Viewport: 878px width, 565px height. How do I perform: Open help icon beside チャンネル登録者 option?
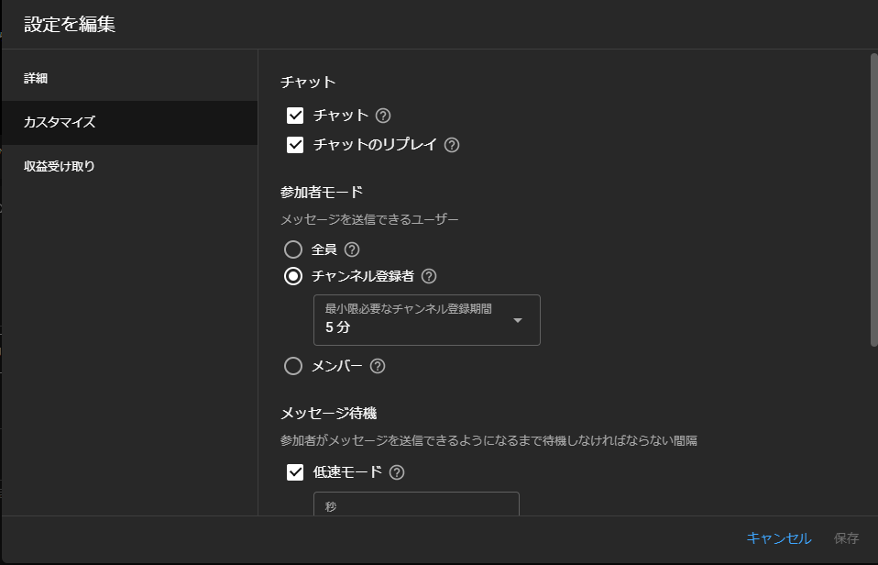[429, 276]
